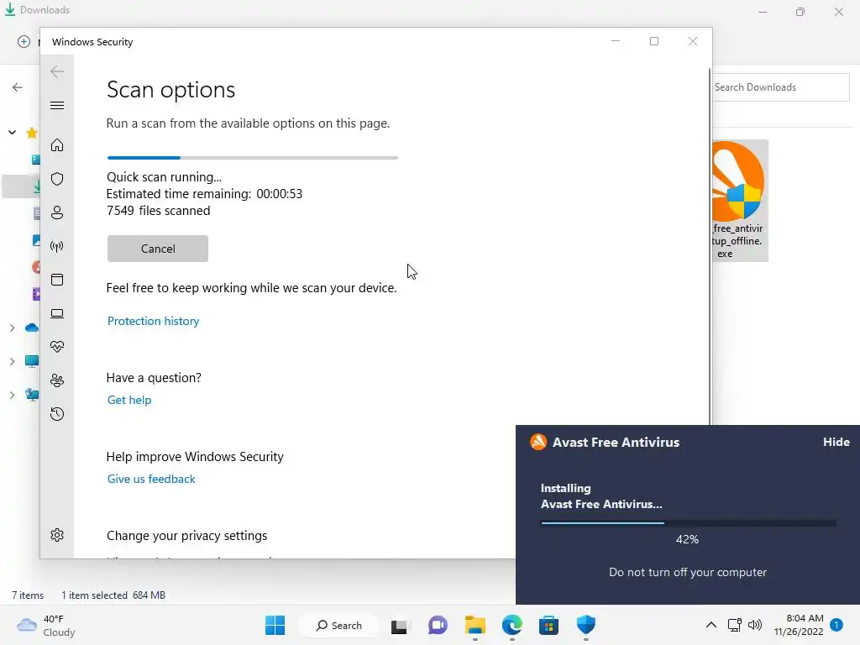The width and height of the screenshot is (860, 645).
Task: Collapse the Quick access tree in Explorer
Action: tap(12, 132)
